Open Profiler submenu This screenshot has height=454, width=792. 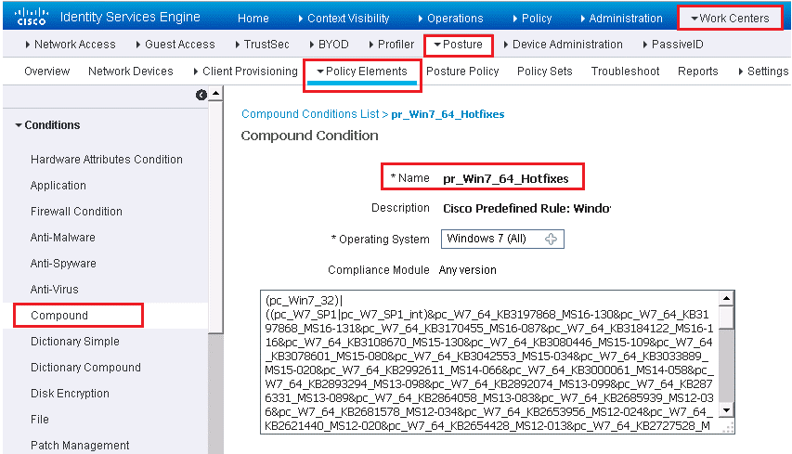pyautogui.click(x=392, y=45)
